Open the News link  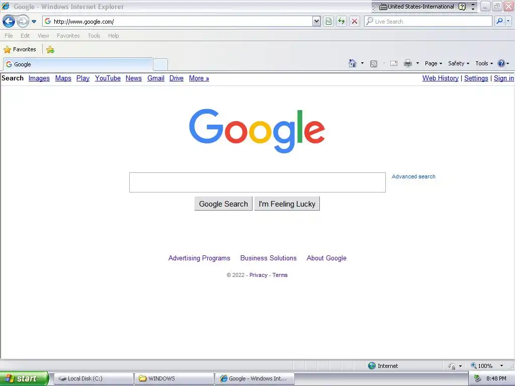pyautogui.click(x=134, y=78)
